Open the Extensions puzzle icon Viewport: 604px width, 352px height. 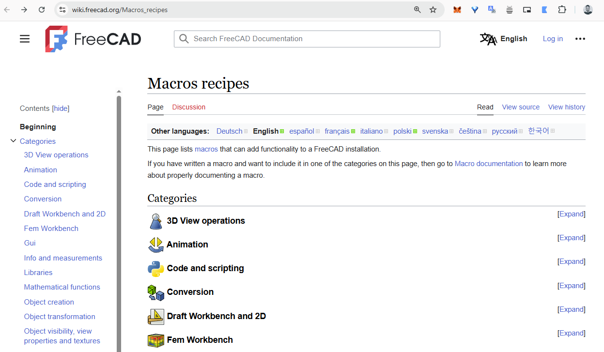[x=562, y=10]
